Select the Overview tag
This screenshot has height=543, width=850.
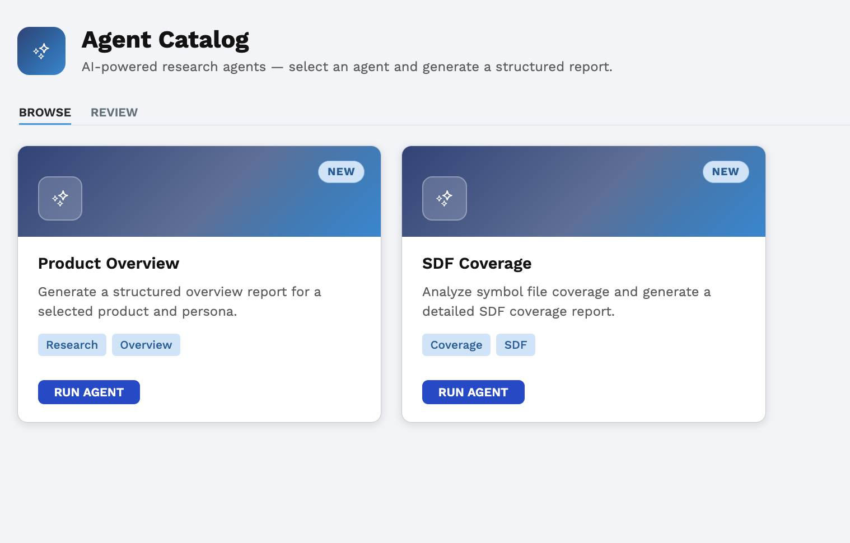[x=146, y=345]
